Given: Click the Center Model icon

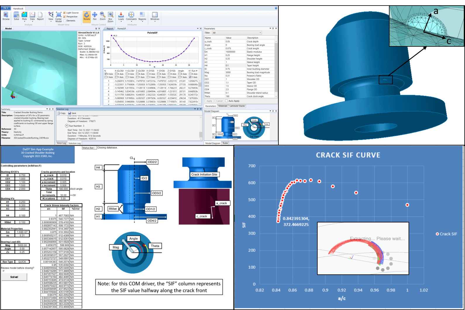Looking at the screenshot, I should 58,16.
